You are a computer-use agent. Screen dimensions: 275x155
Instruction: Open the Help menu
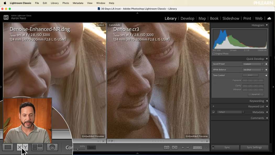point(111,3)
